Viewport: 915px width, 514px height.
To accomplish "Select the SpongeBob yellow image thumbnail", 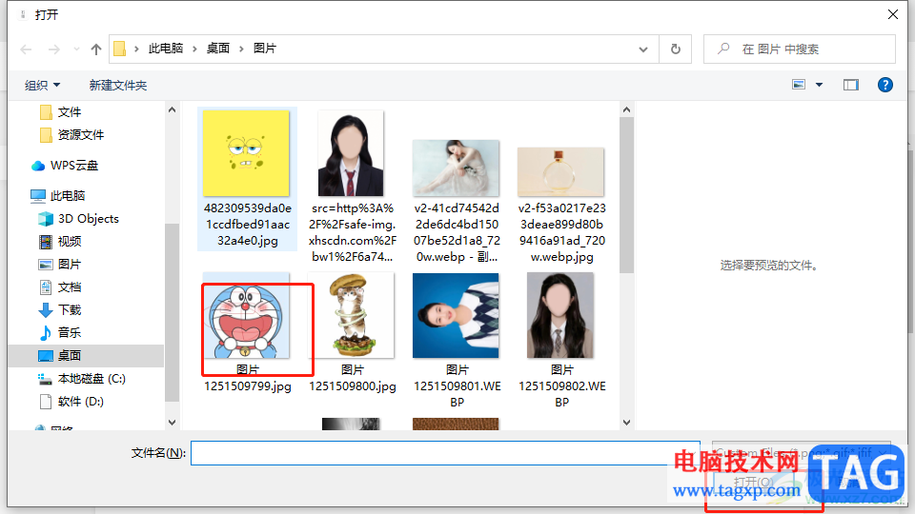I will click(x=246, y=153).
